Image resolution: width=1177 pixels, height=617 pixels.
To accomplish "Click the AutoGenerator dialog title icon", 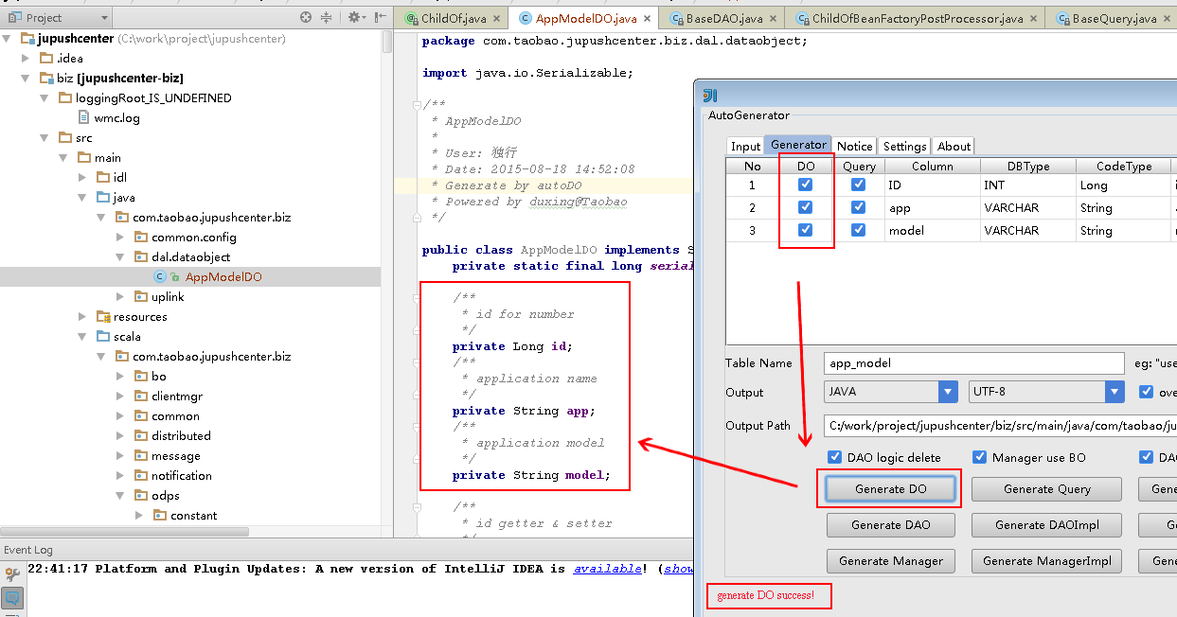I will tap(710, 95).
